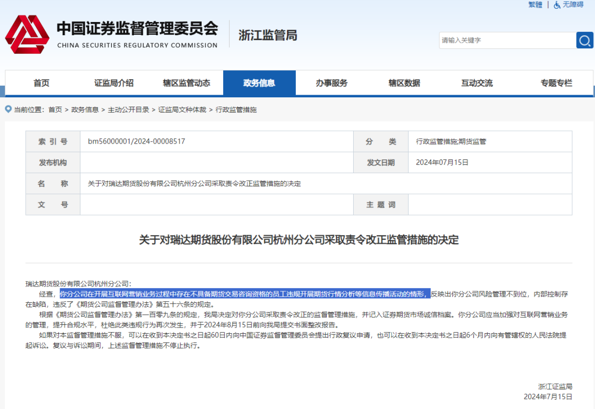Open the 首页 navigation tab
This screenshot has height=409, width=595.
coord(41,83)
